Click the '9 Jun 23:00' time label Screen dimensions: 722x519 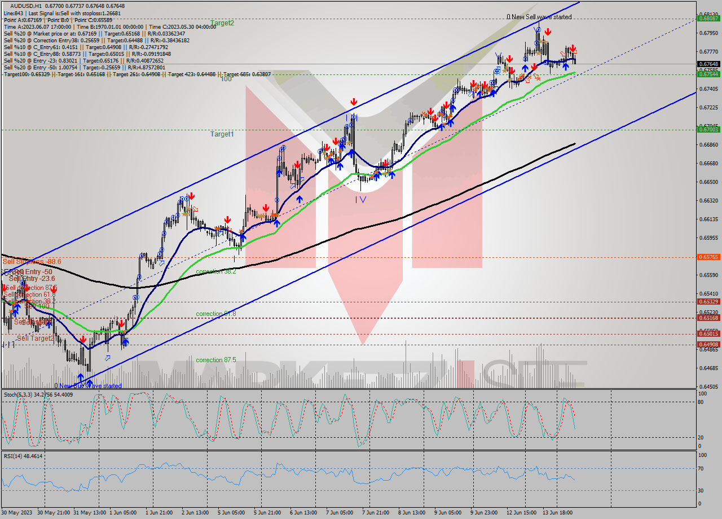pyautogui.click(x=485, y=513)
